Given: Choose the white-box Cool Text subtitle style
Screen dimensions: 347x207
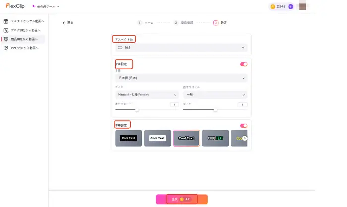Looking at the screenshot, I should click(157, 138).
